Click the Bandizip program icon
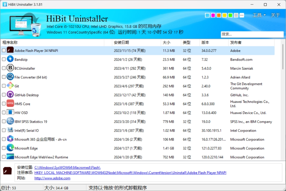Image resolution: width=286 pixels, height=191 pixels. point(10,59)
